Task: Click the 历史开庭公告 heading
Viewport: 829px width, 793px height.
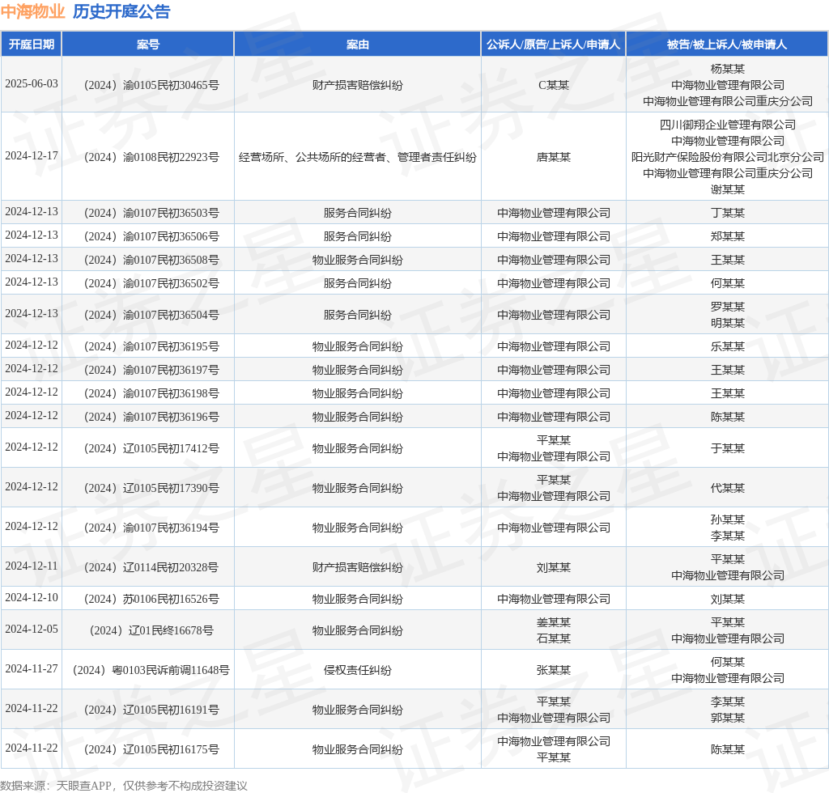Action: click(x=121, y=11)
